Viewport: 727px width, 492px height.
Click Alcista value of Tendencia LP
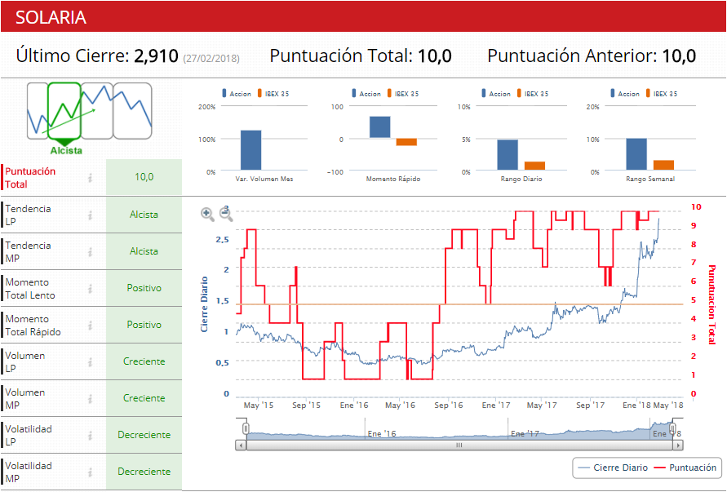(144, 215)
